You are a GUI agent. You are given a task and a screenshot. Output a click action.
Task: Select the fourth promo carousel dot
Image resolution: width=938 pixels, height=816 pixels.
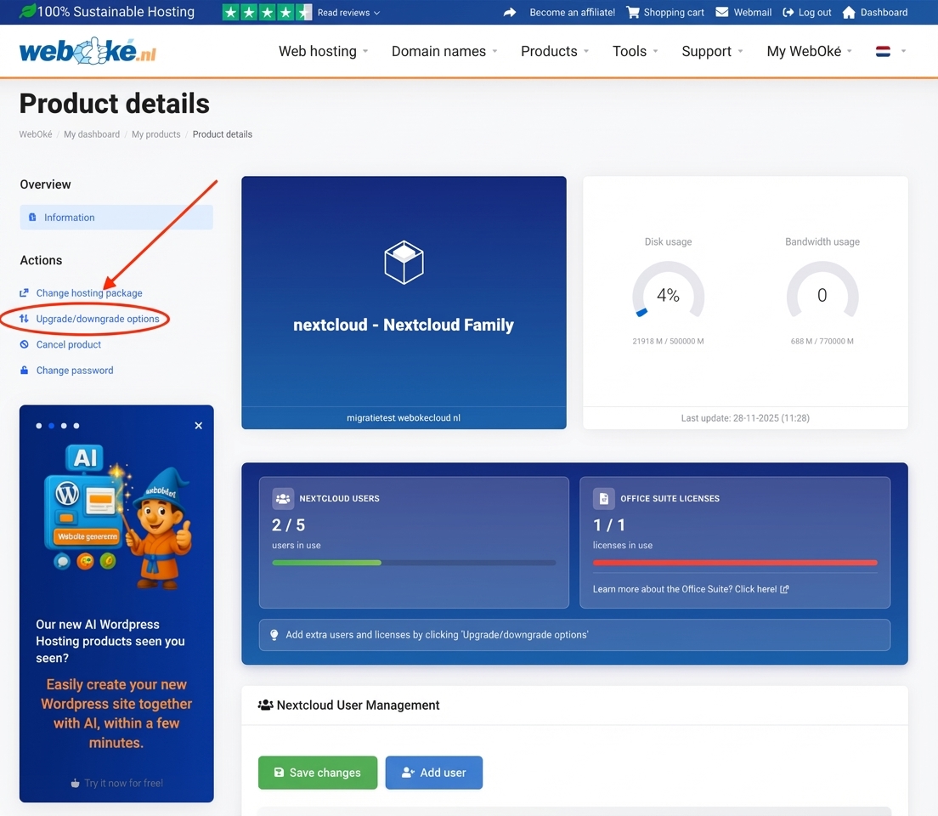pyautogui.click(x=76, y=426)
